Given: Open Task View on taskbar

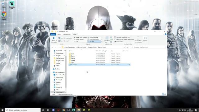Looking at the screenshot, I should click(48, 110).
